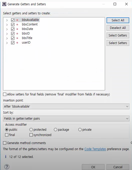Close the Generate Getters and Setters dialog
132x170 pixels.
(126, 4)
